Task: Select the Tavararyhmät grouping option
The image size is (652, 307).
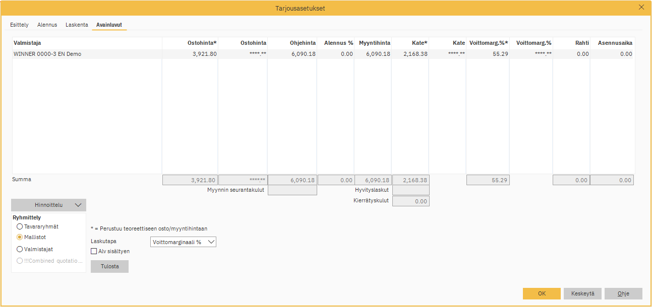Action: point(19,226)
